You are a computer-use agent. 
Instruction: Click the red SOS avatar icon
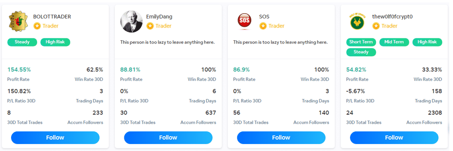tap(244, 22)
